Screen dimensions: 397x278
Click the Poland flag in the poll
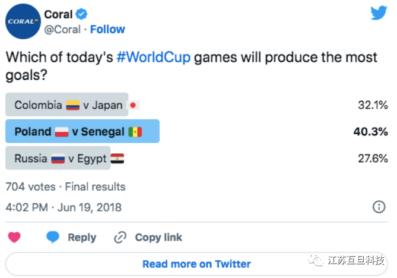coord(62,132)
